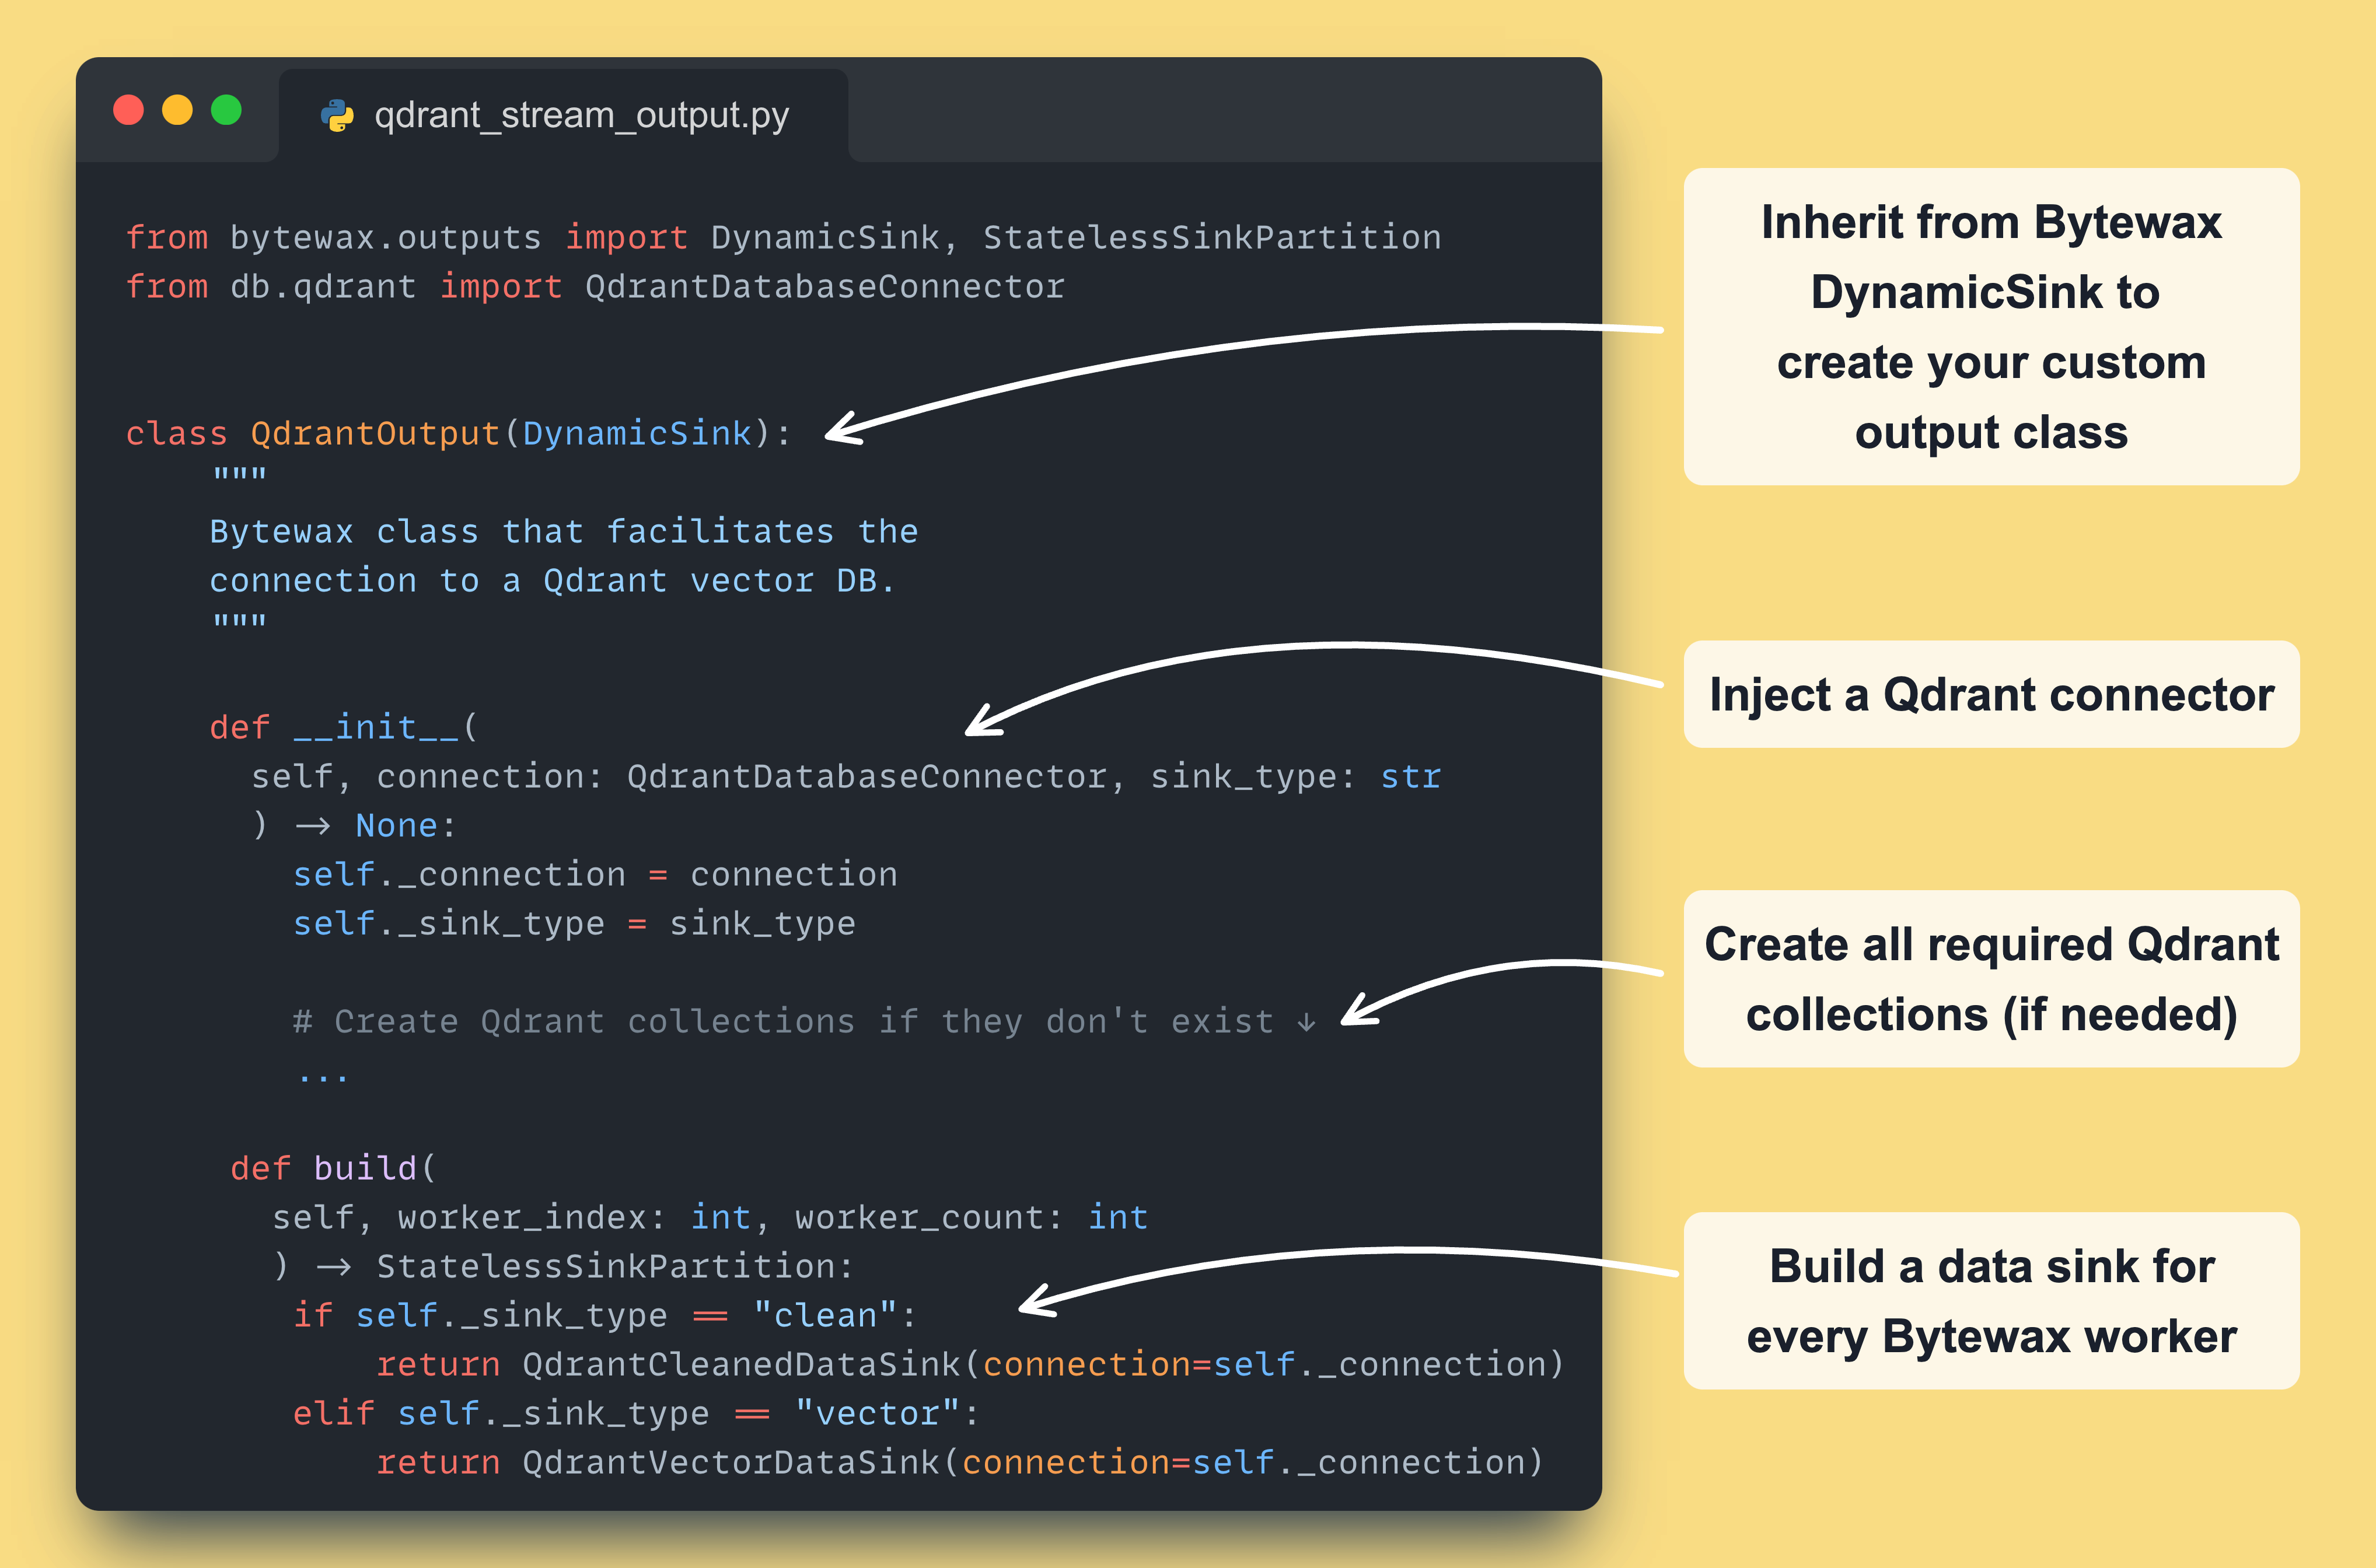Click the 'Inherit from Bytewax DynamicSink' note
Image resolution: width=2376 pixels, height=1568 pixels.
pos(1991,327)
